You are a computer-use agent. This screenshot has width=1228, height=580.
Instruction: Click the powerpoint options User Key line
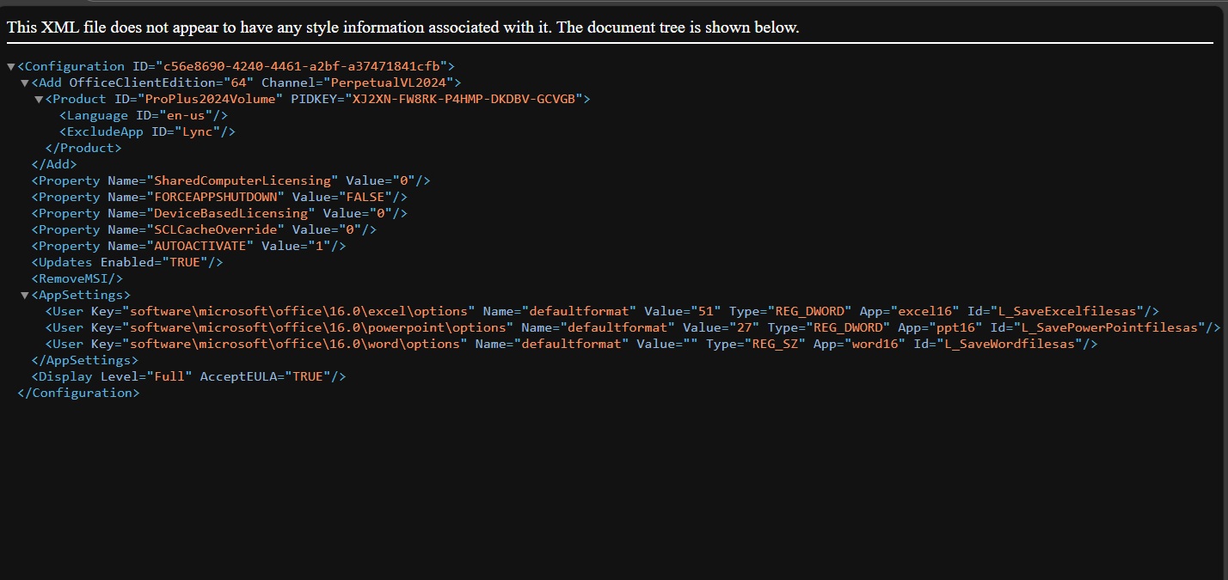pos(633,327)
